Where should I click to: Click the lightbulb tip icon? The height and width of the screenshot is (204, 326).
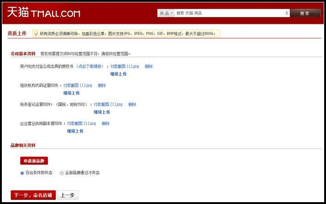[x=35, y=33]
